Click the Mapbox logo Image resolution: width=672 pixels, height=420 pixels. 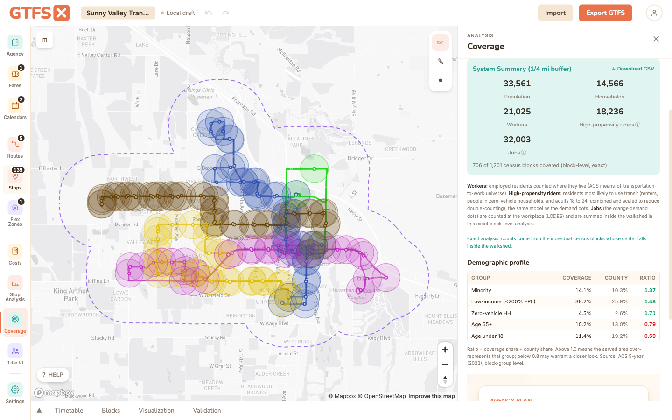tap(54, 393)
